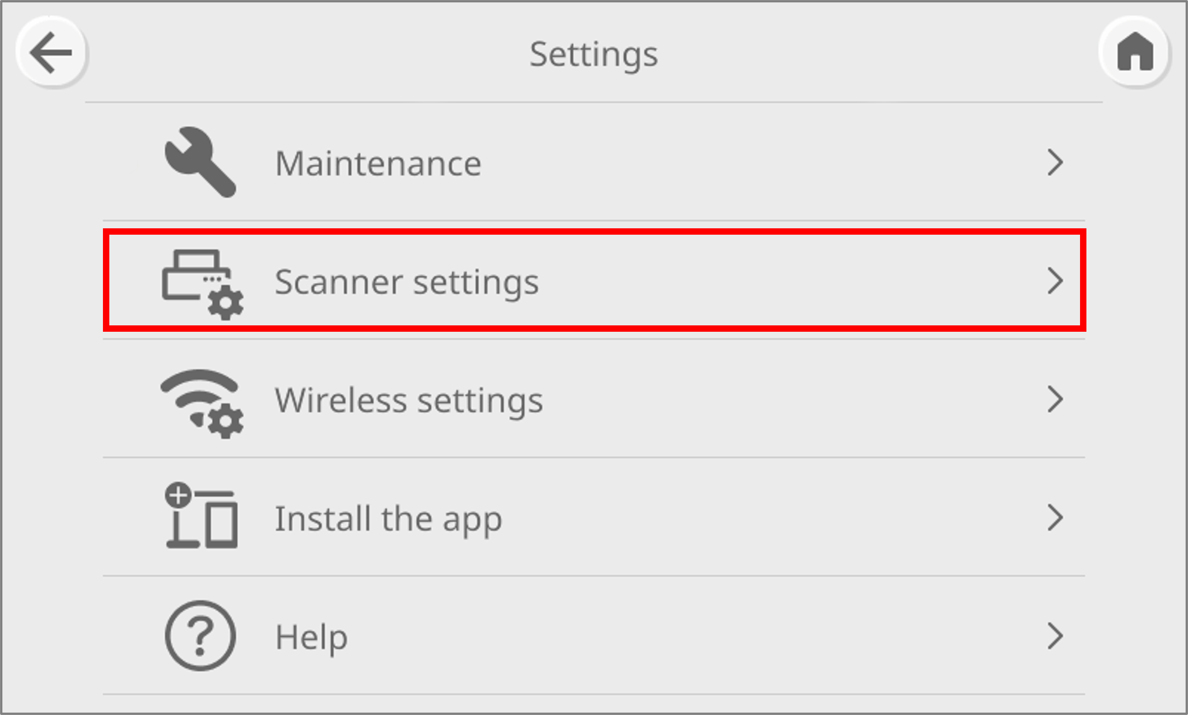Return to the home screen
Viewport: 1188px width, 715px height.
point(1135,52)
